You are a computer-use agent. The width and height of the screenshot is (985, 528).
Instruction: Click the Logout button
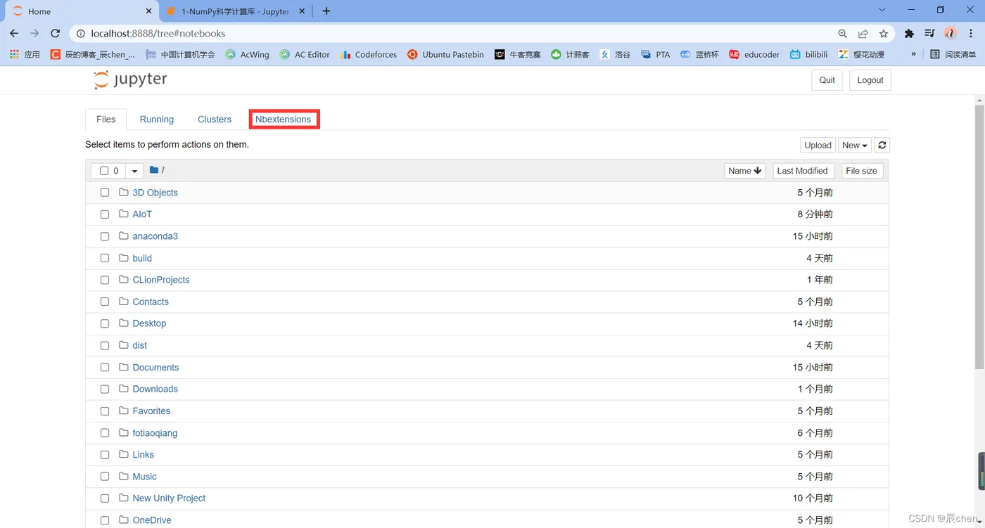870,80
